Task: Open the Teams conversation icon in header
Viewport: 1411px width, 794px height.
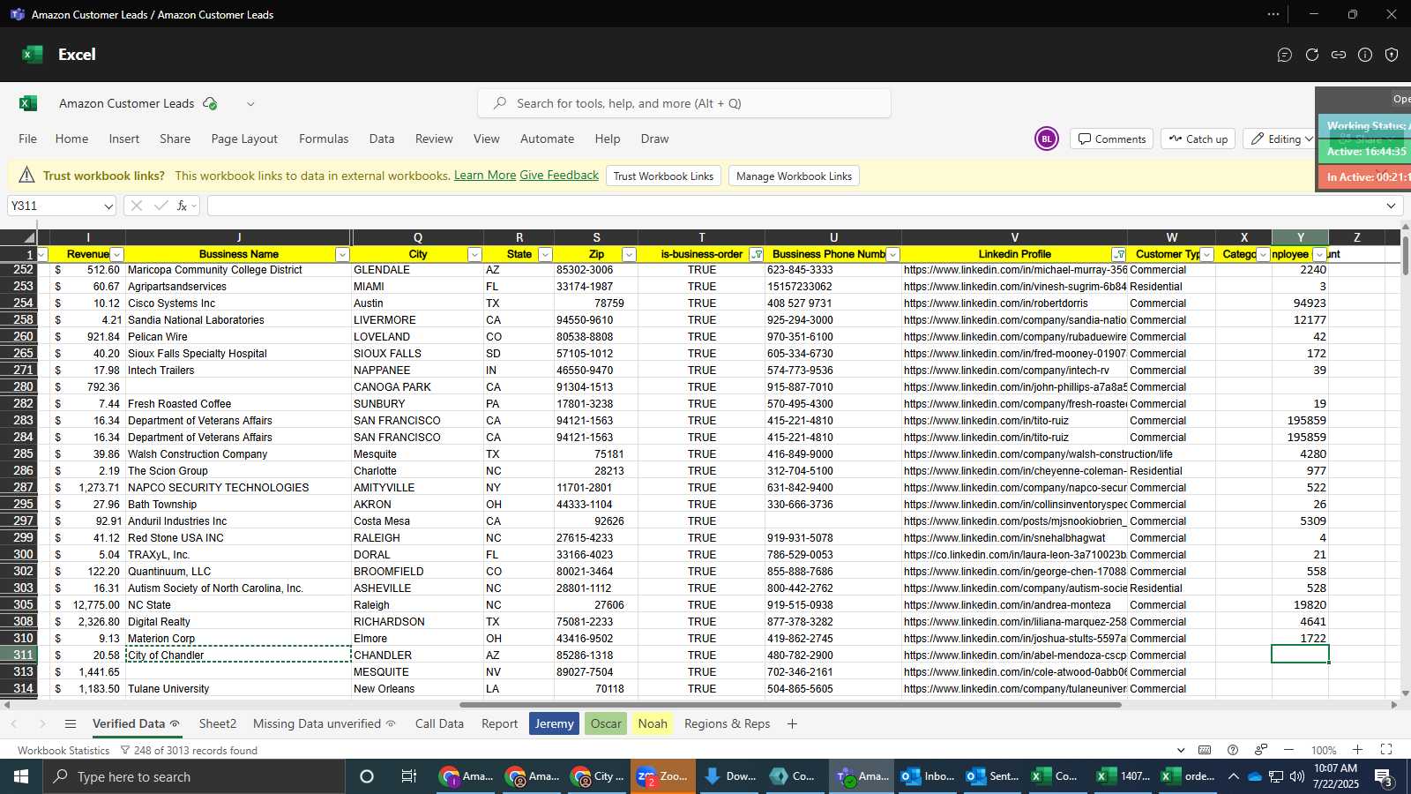Action: 1285,55
